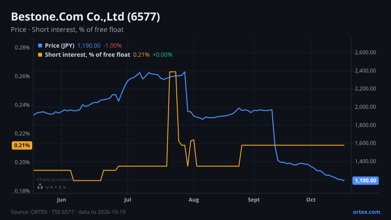Click the 0.26% left axis label
The height and width of the screenshot is (220, 391).
(x=22, y=76)
